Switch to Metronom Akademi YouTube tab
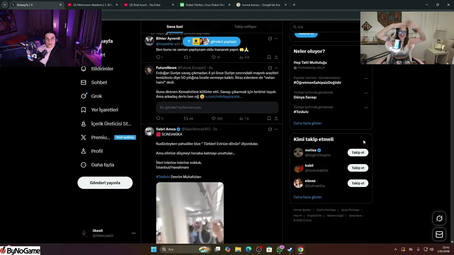 click(92, 5)
